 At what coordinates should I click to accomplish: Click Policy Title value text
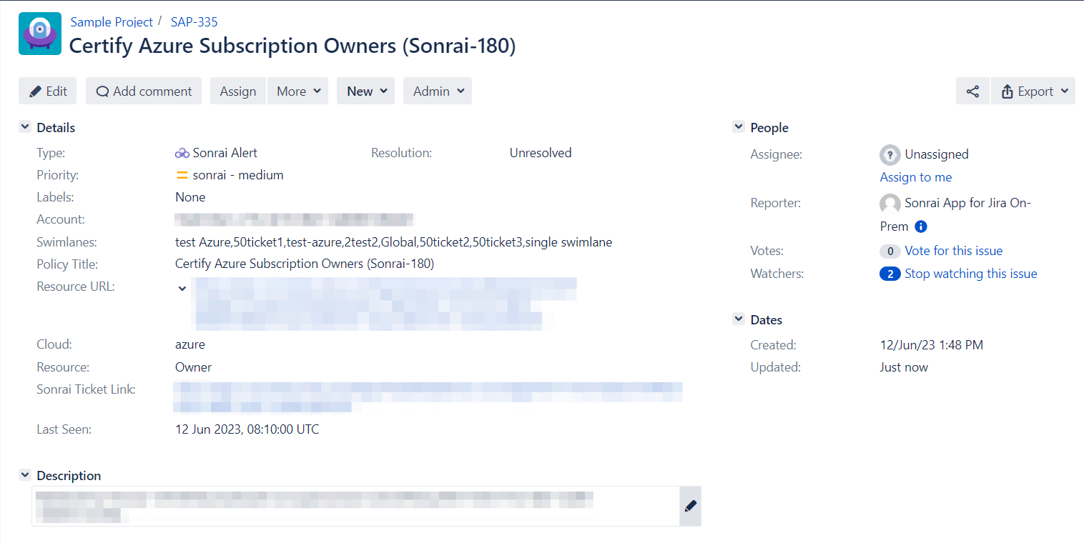[305, 264]
